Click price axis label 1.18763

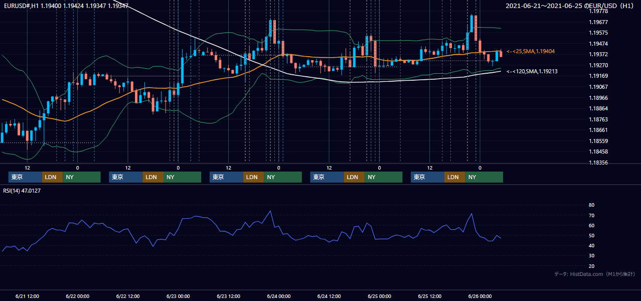(x=598, y=119)
